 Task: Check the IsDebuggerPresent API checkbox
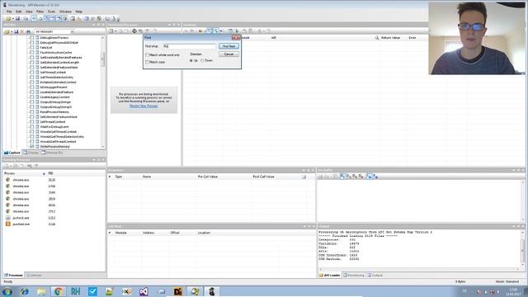click(x=32, y=87)
